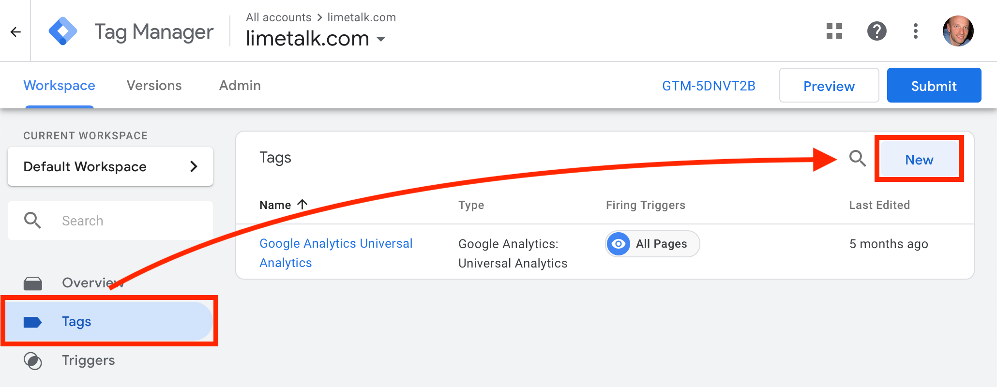The height and width of the screenshot is (387, 997).
Task: Expand the limetalk.com container dropdown
Action: click(x=381, y=39)
